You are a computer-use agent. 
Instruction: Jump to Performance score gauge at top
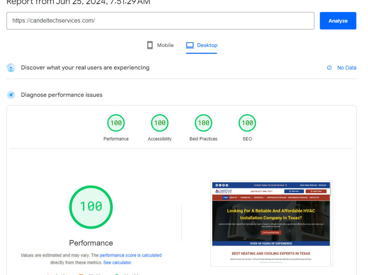[x=116, y=123]
